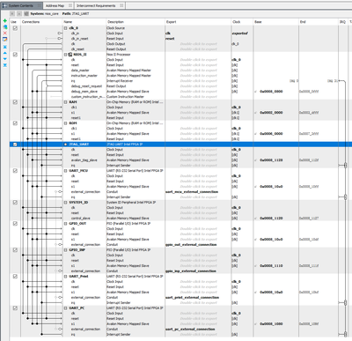Collapse the UART_MCU component tree
The image size is (352, 341).
pos(66,171)
